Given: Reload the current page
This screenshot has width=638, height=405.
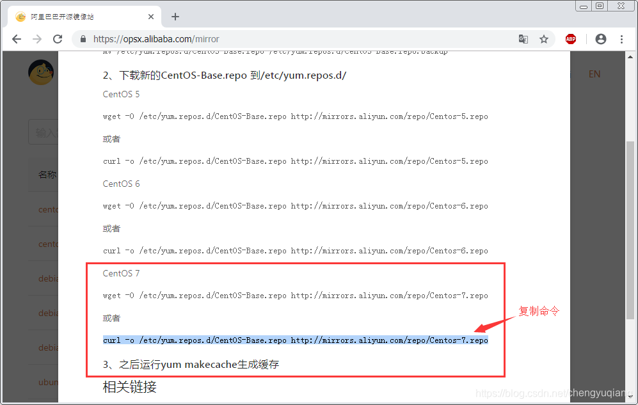Looking at the screenshot, I should [58, 39].
